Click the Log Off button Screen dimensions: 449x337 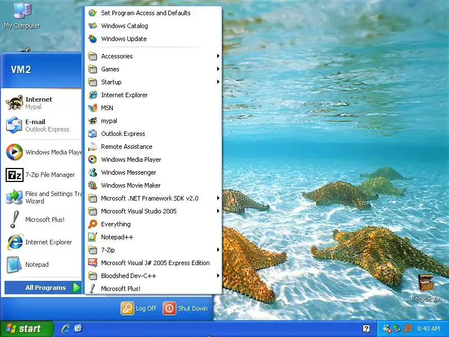139,308
